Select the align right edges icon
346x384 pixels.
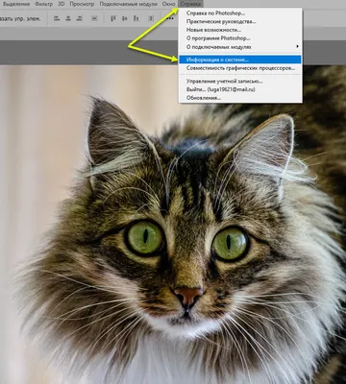(80, 18)
